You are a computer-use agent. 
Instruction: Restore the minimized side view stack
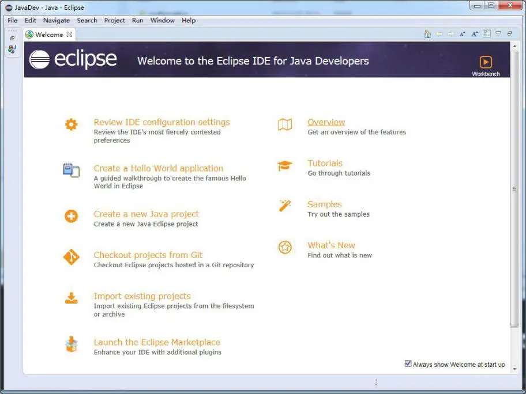[x=12, y=38]
